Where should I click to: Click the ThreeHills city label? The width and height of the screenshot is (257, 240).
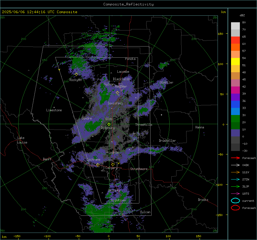(x=144, y=125)
